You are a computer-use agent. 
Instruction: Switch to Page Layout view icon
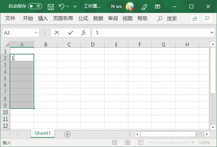pyautogui.click(x=127, y=143)
